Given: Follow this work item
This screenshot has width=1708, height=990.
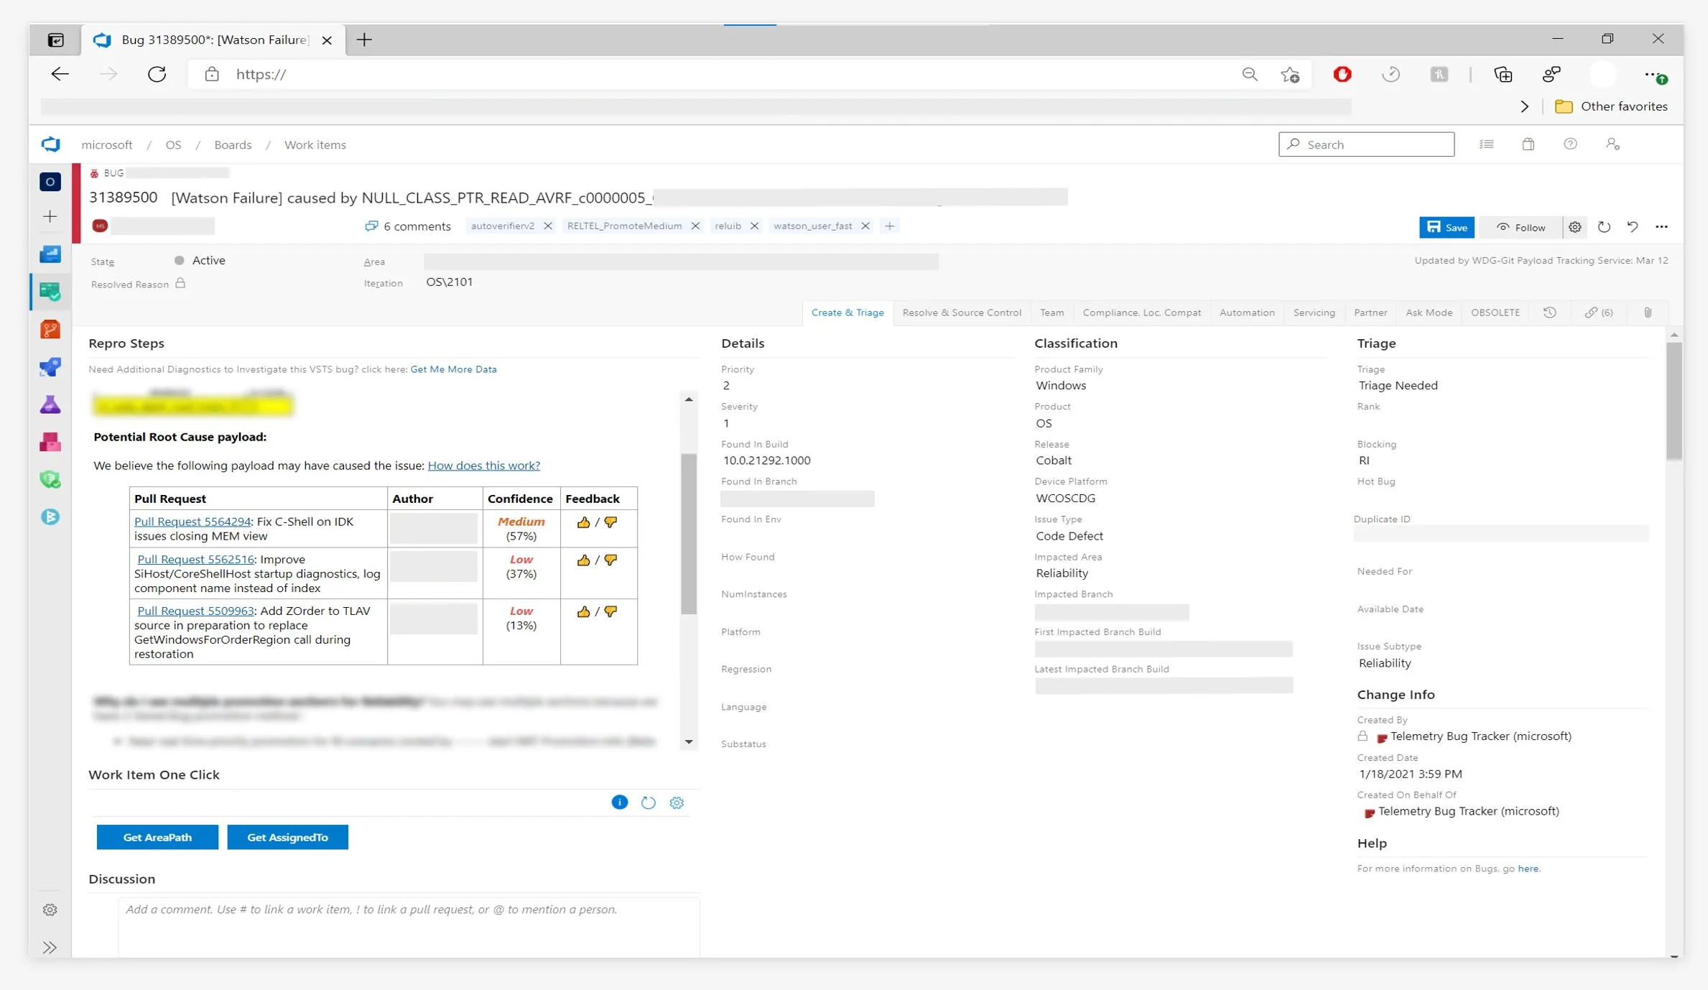Looking at the screenshot, I should 1521,227.
